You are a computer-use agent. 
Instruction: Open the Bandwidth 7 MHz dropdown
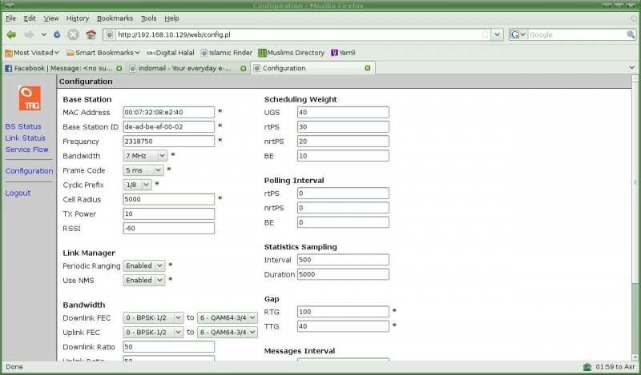click(x=145, y=156)
